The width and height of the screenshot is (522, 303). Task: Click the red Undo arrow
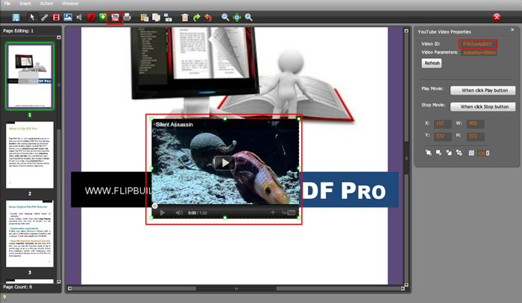208,17
